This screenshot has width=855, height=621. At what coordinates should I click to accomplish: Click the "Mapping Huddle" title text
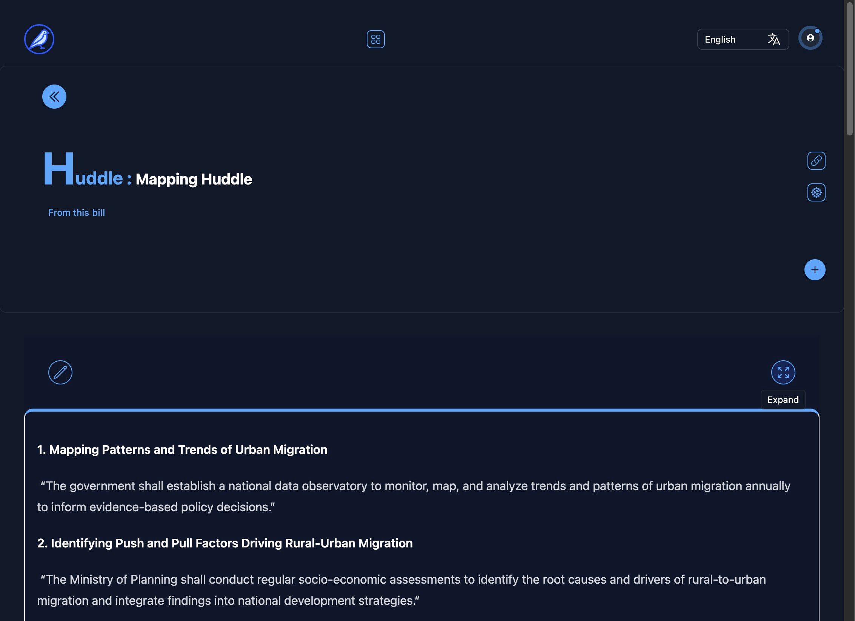[x=194, y=179]
